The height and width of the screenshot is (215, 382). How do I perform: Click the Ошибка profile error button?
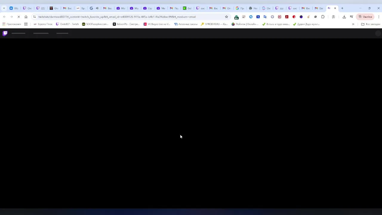(365, 17)
